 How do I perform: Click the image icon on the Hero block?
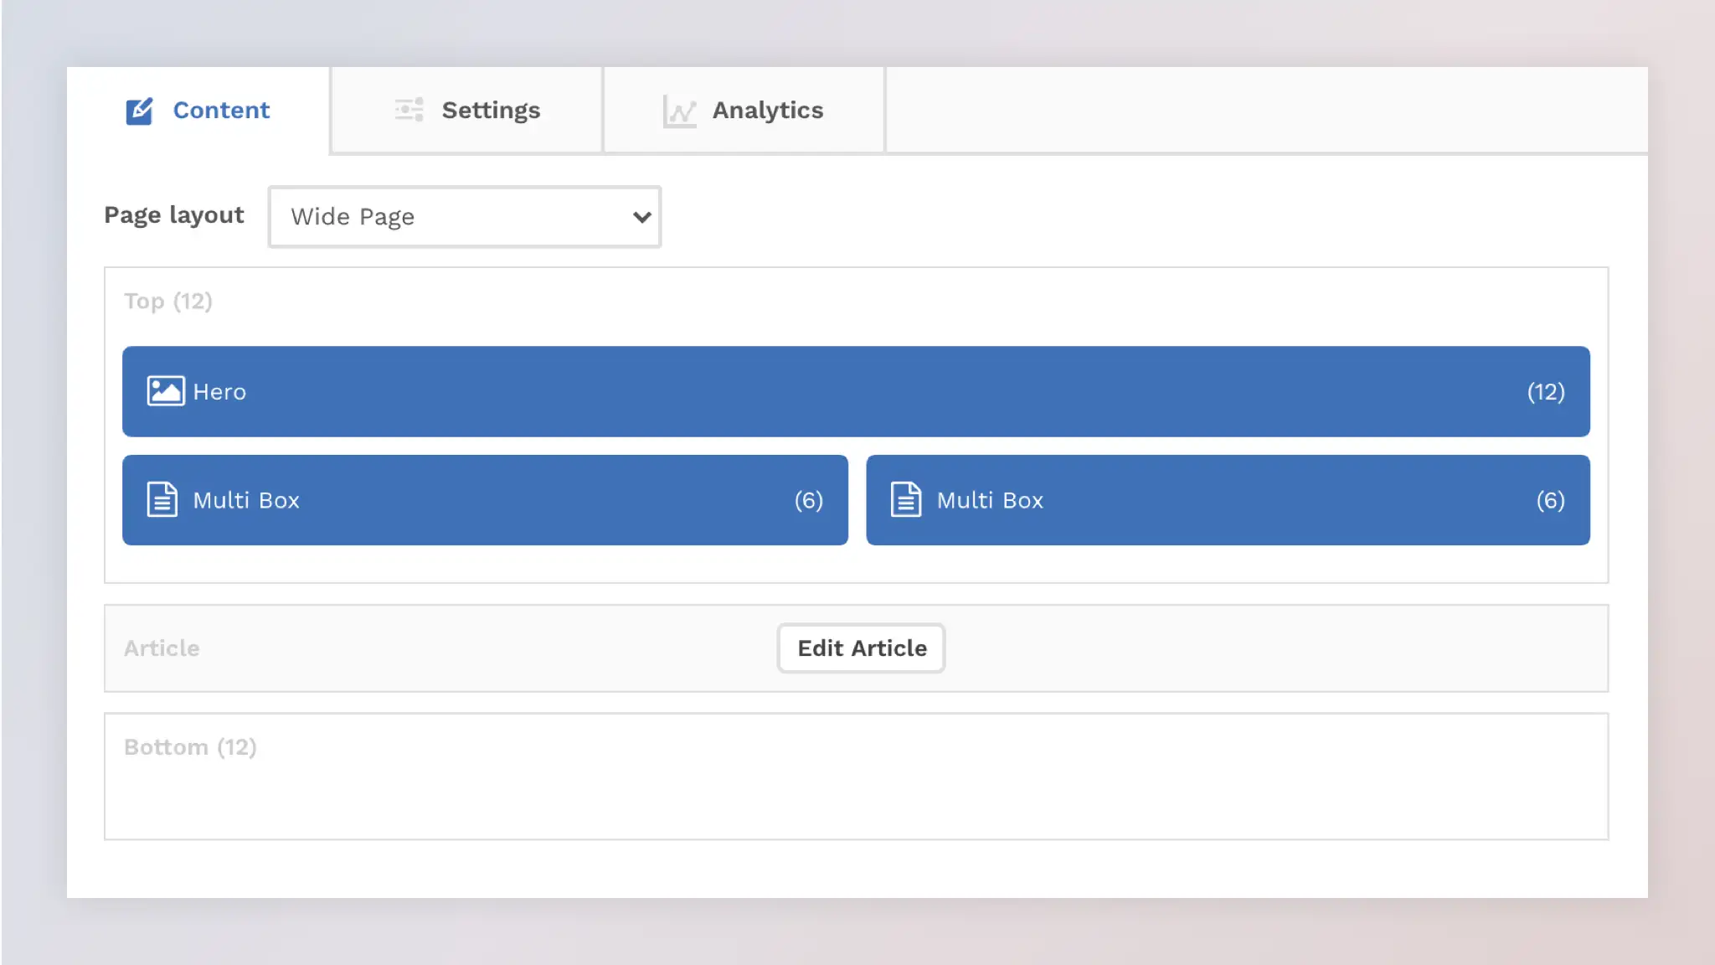tap(165, 390)
